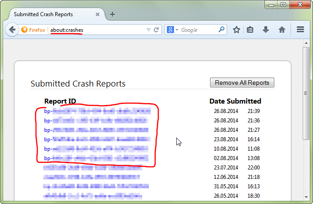Show bookmarks list icon
The width and height of the screenshot is (313, 204).
(x=250, y=30)
